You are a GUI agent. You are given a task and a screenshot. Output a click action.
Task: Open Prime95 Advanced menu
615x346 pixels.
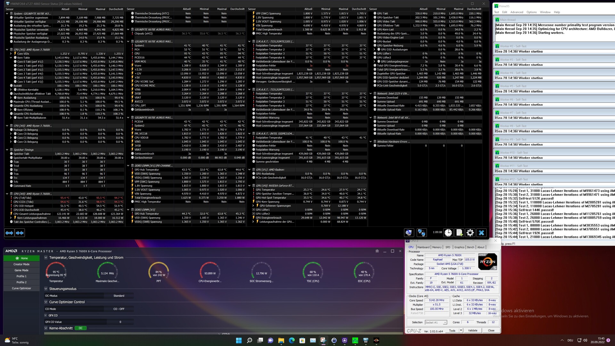(x=517, y=12)
